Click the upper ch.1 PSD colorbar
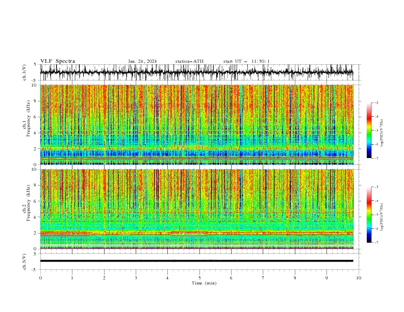The image size is (404, 312). point(369,131)
